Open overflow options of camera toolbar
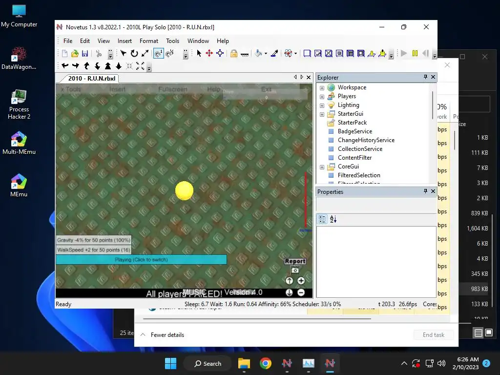This screenshot has width=500, height=375. pos(149,67)
